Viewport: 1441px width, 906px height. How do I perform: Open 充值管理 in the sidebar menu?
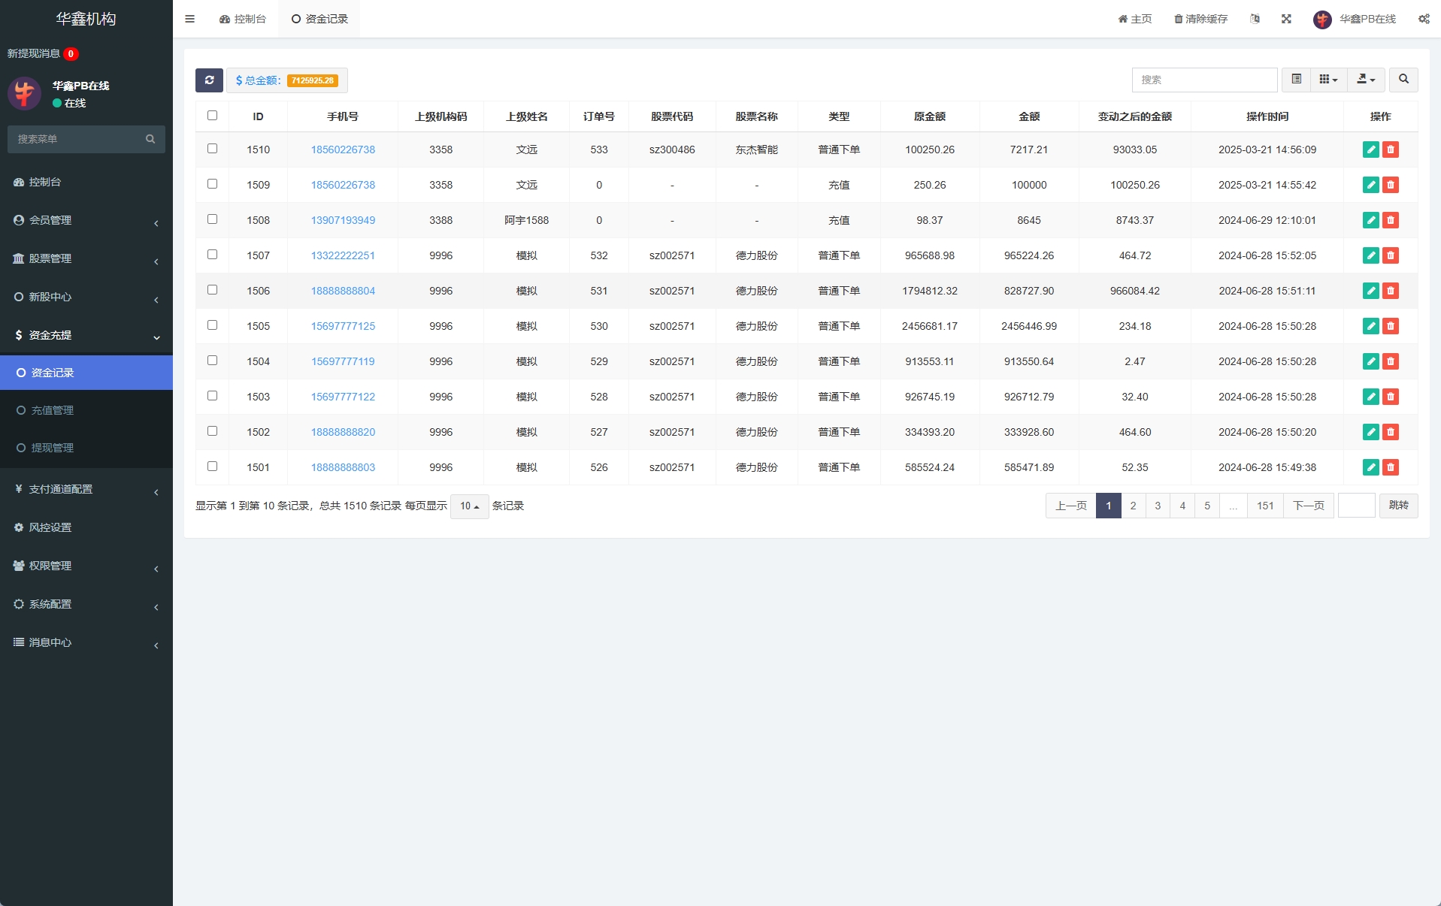click(53, 410)
